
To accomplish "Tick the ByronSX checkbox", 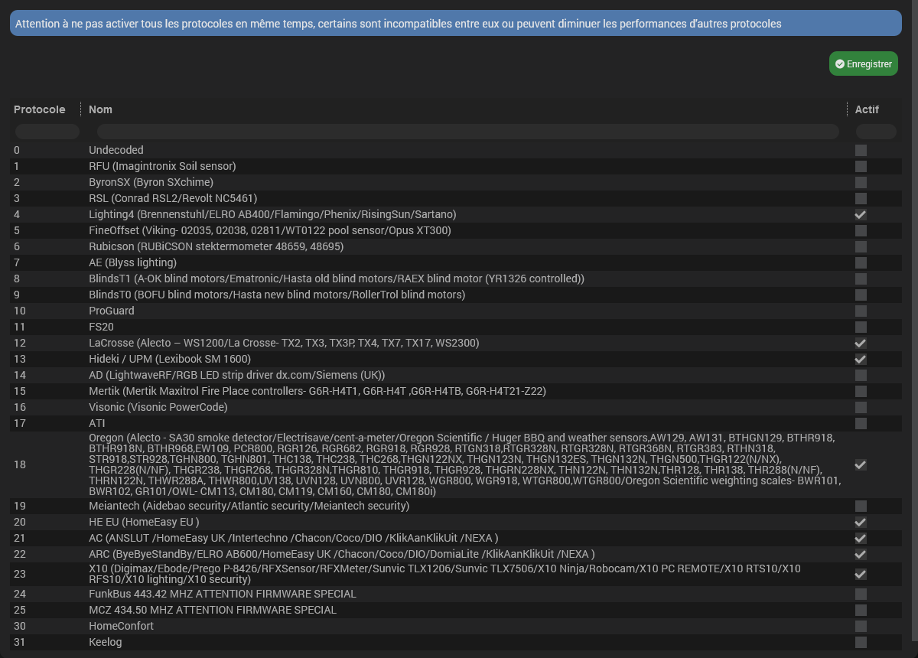I will click(861, 183).
